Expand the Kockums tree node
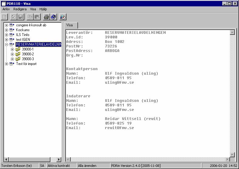Image resolution: width=239 pixels, height=169 pixels. coord(6,30)
